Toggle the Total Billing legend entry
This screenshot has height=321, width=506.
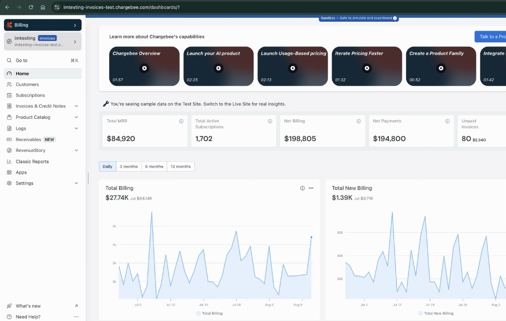click(210, 313)
